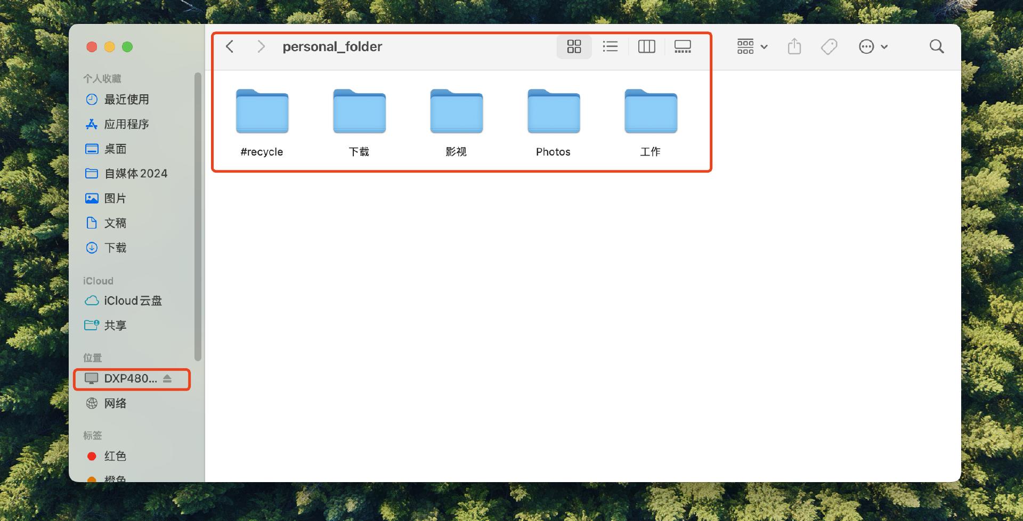Select the #recycle folder icon

(262, 111)
